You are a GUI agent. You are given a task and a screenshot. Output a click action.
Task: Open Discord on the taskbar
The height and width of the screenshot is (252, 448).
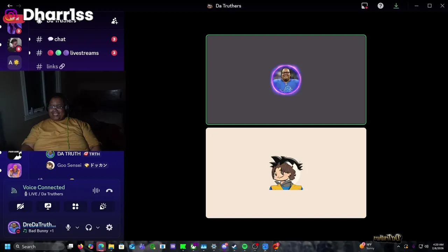click(x=224, y=246)
